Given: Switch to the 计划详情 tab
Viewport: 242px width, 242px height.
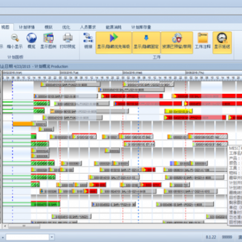Looking at the screenshot, I should 27,27.
